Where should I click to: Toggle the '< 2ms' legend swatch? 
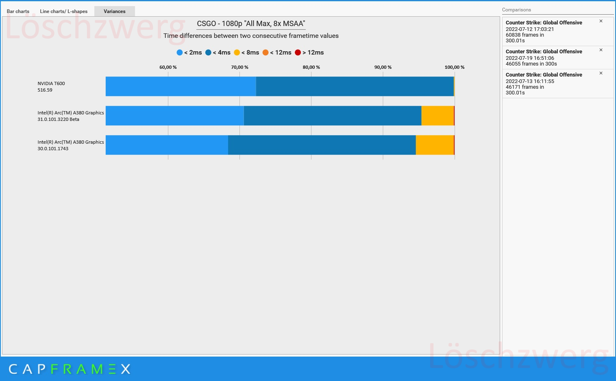click(180, 53)
